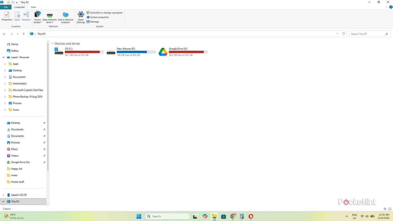Click Manage in the System group

pyautogui.click(x=94, y=21)
